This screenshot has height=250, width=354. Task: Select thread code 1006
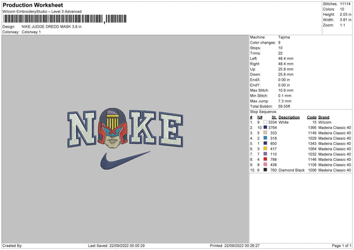[312, 170]
